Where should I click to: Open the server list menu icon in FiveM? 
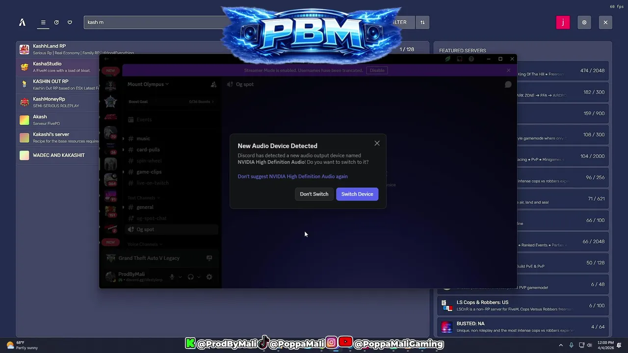point(43,22)
